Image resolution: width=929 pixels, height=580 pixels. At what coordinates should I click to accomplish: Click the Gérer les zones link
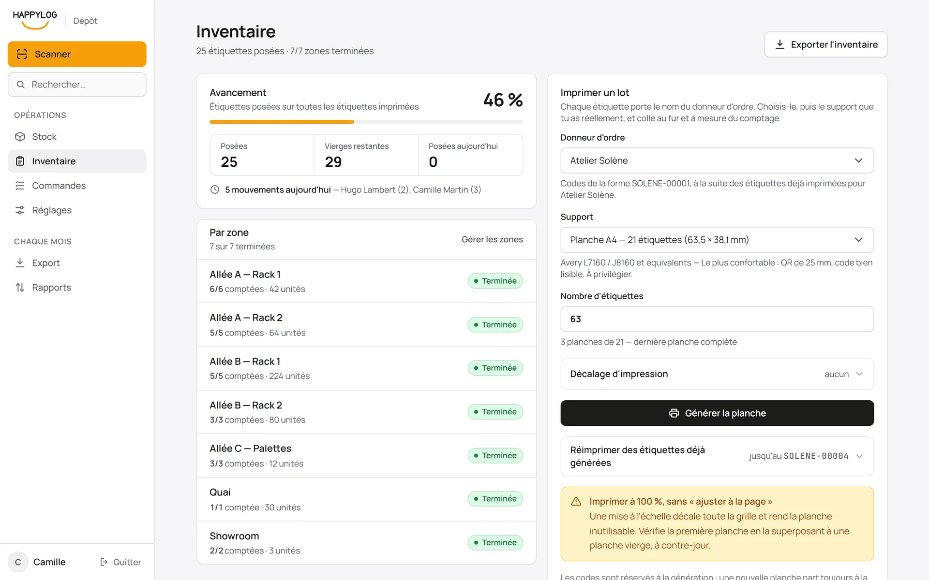492,239
